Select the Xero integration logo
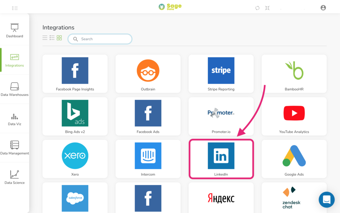 75,156
